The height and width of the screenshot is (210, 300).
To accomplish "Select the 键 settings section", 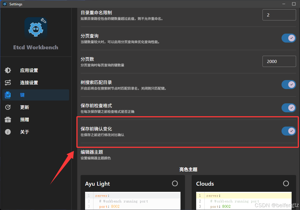I will [36, 95].
